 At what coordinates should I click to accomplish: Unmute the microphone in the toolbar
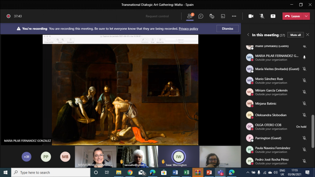pyautogui.click(x=262, y=16)
